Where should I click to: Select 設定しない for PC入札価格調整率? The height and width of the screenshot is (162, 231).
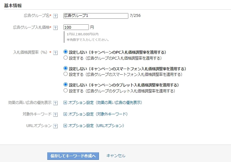point(65,52)
